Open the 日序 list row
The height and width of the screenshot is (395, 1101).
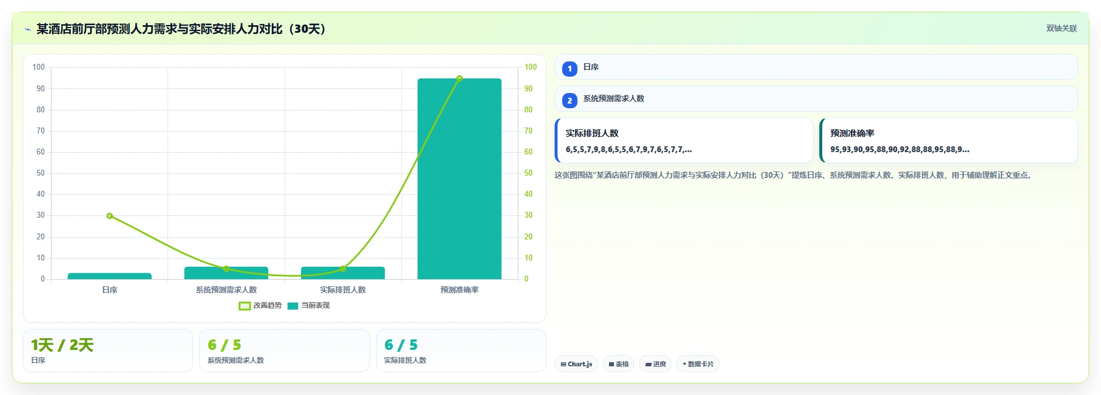(816, 67)
